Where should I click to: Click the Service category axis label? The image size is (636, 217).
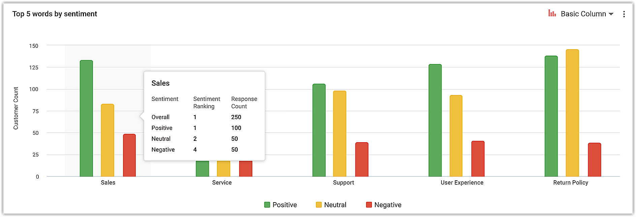[222, 183]
